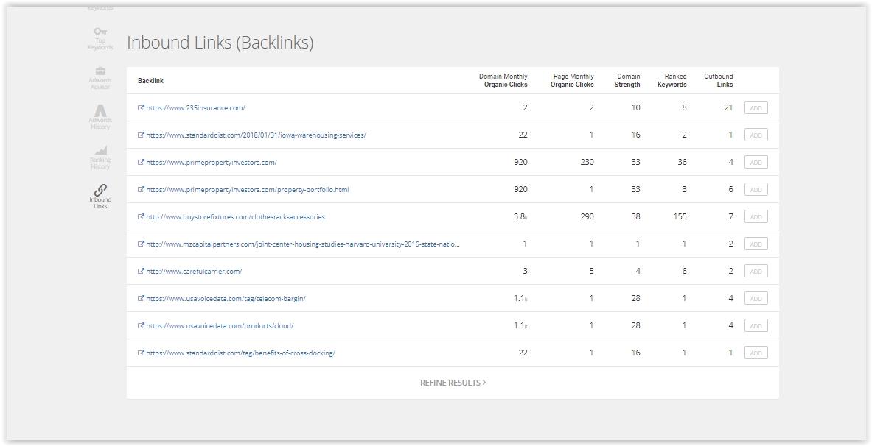Image resolution: width=872 pixels, height=446 pixels.
Task: Open Adwords Advisor sidebar section
Action: pyautogui.click(x=100, y=78)
